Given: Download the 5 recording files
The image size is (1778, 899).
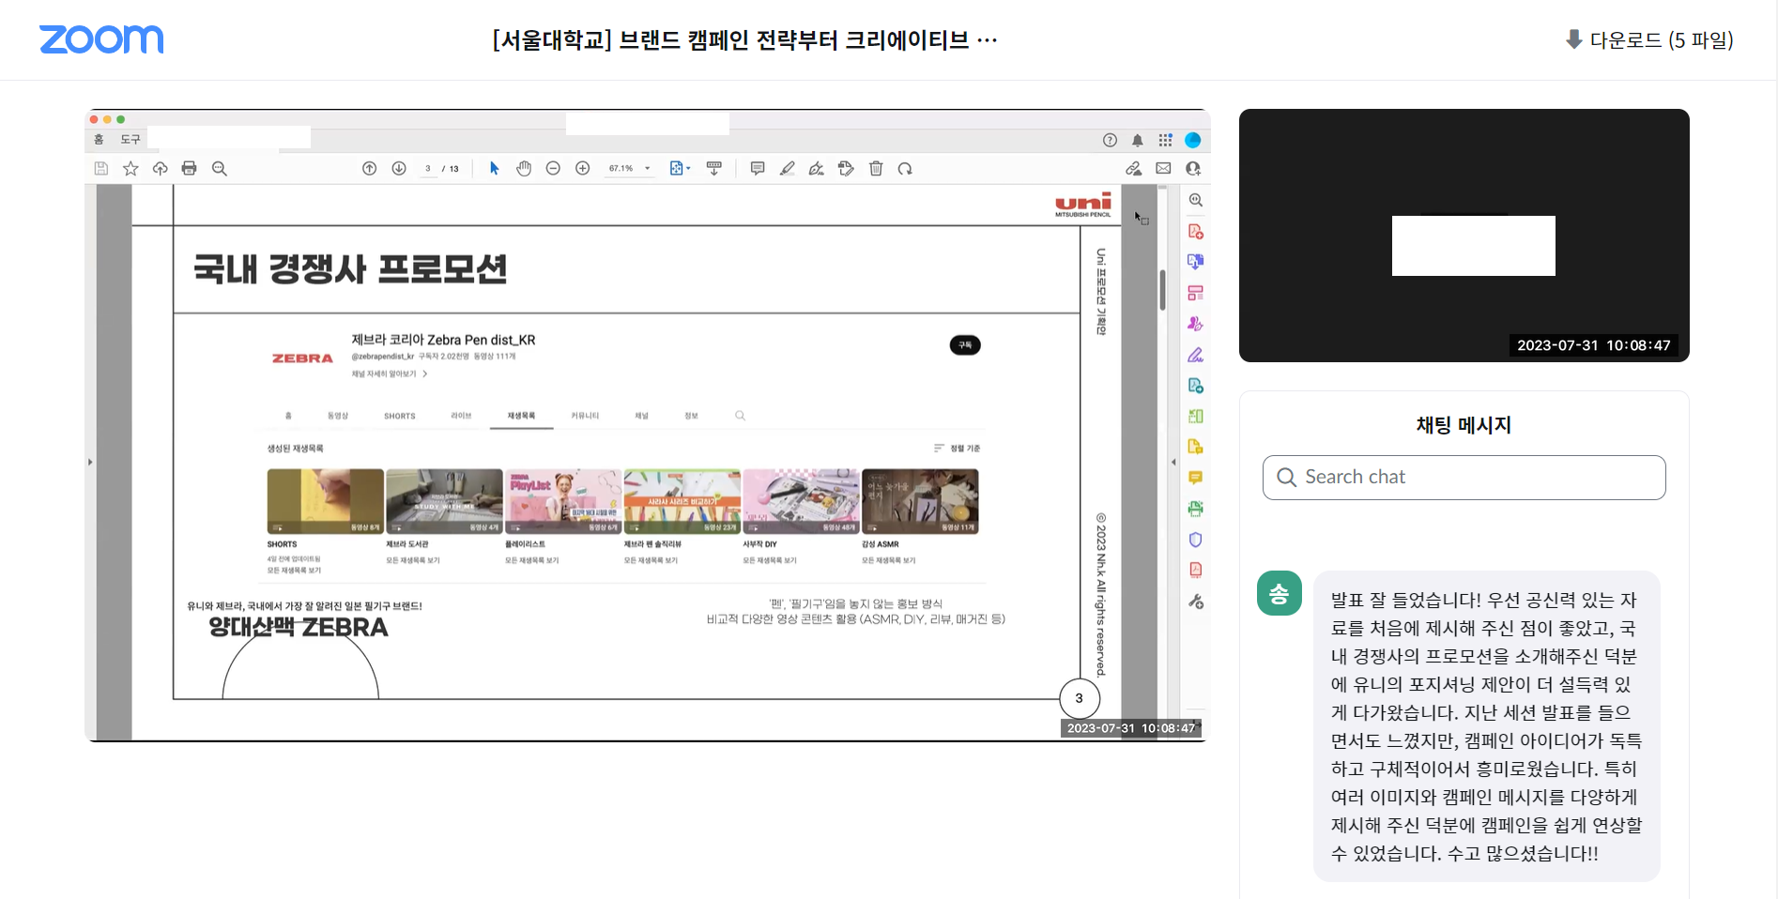Looking at the screenshot, I should point(1649,39).
